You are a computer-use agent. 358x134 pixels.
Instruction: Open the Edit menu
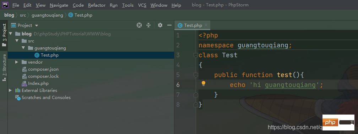[x=27, y=5]
